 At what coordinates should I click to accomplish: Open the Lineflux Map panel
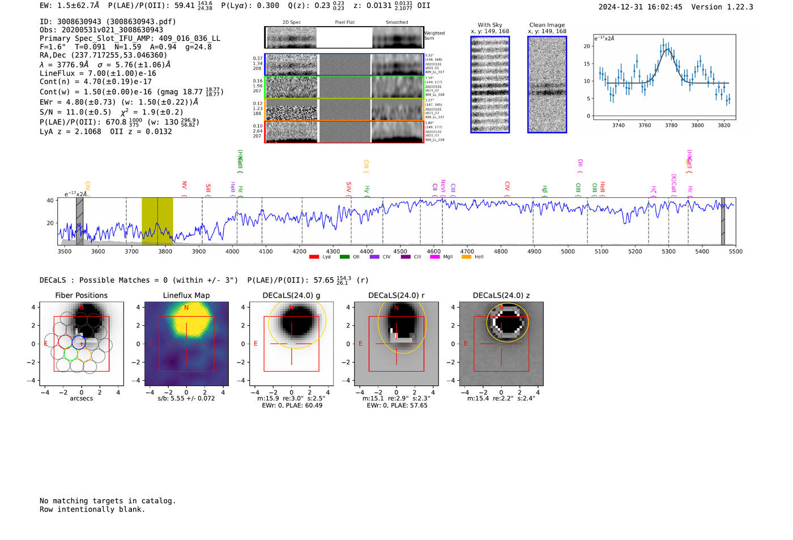click(x=186, y=343)
